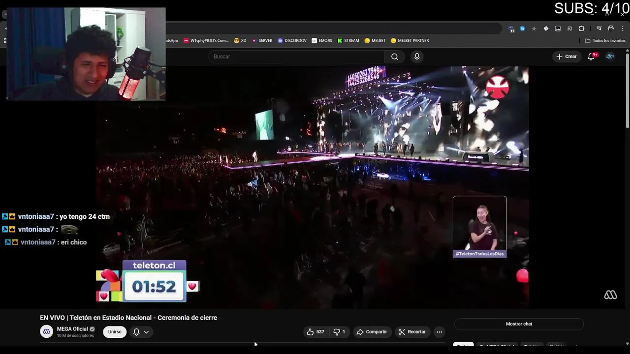The image size is (630, 354).
Task: Click the YouTube search magnifier icon
Action: coord(395,57)
